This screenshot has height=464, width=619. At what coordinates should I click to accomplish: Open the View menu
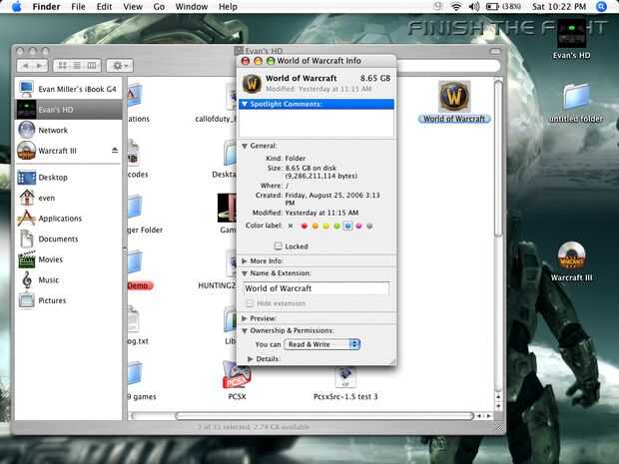click(133, 7)
